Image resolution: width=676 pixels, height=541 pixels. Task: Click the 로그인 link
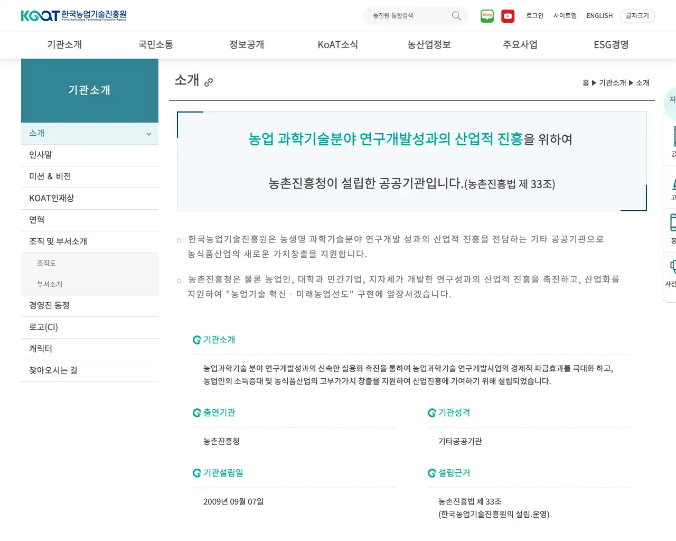(534, 16)
